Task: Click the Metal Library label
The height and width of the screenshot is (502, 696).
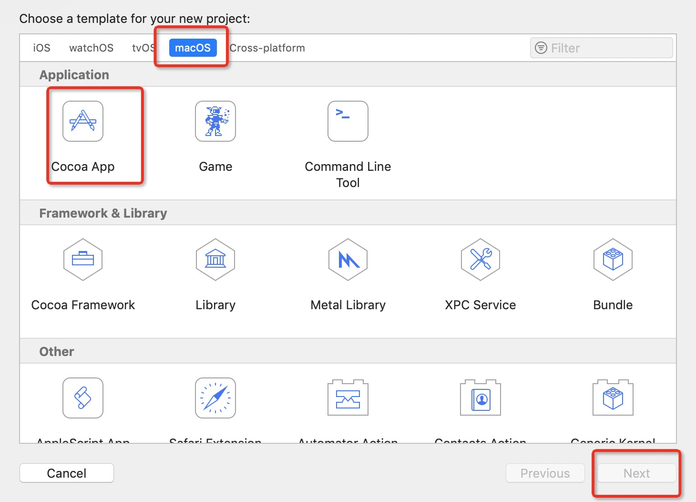Action: pyautogui.click(x=348, y=305)
